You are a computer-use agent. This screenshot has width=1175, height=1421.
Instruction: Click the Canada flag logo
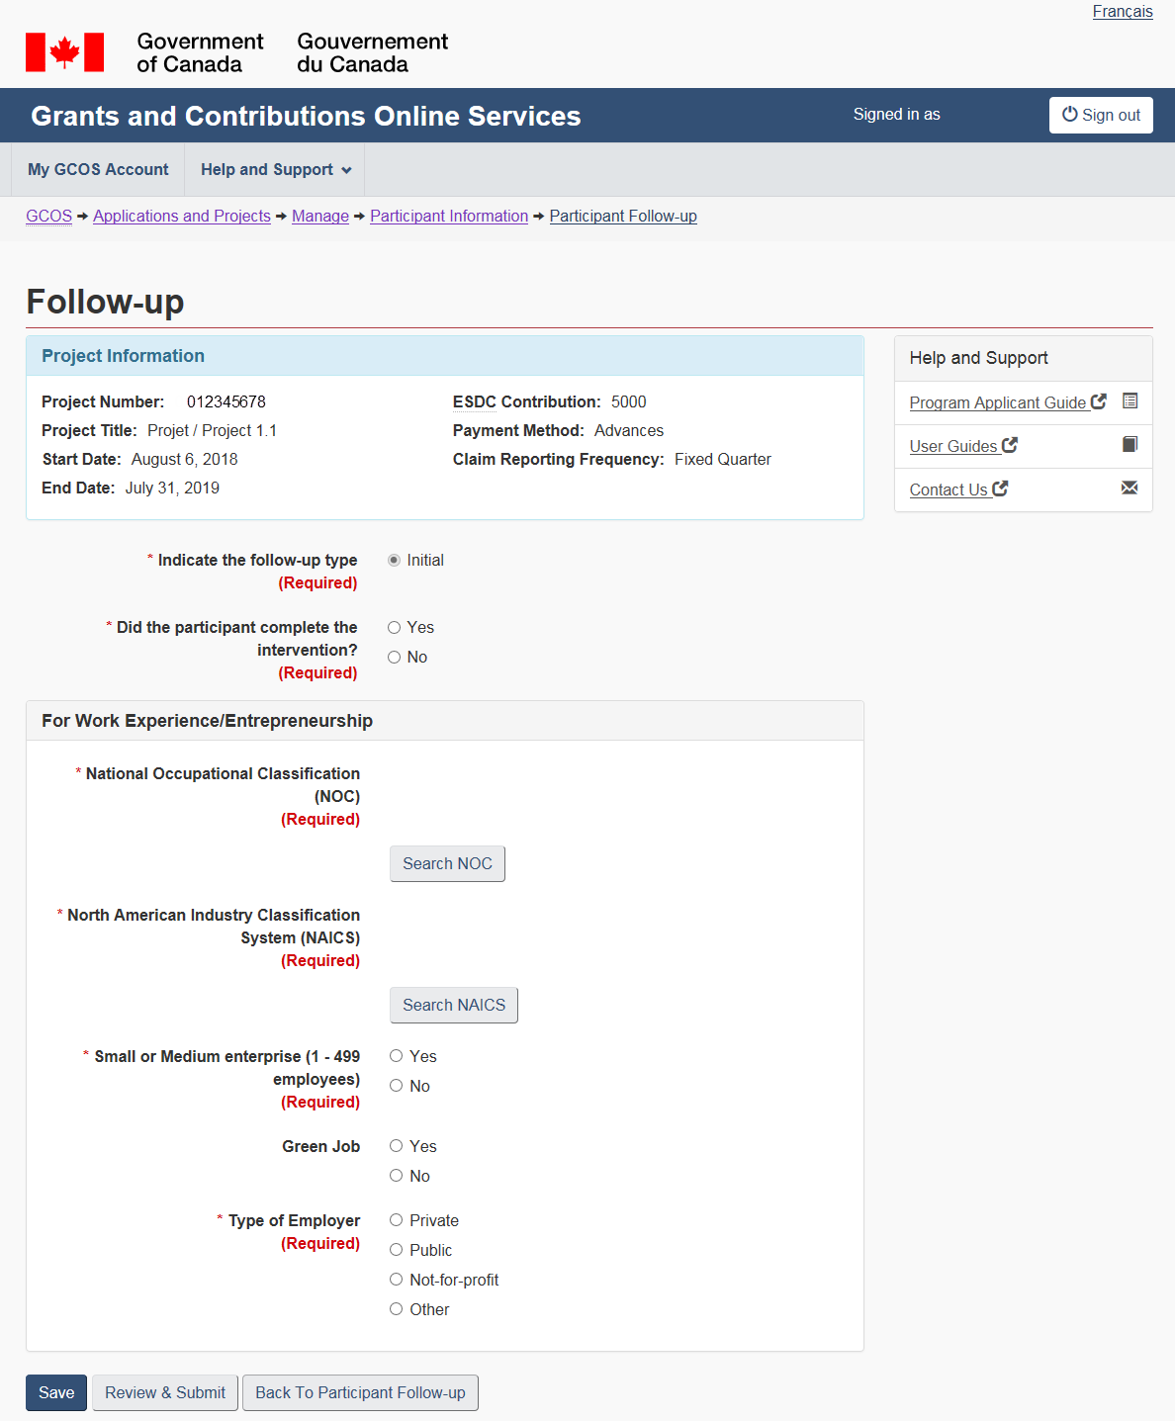(64, 52)
